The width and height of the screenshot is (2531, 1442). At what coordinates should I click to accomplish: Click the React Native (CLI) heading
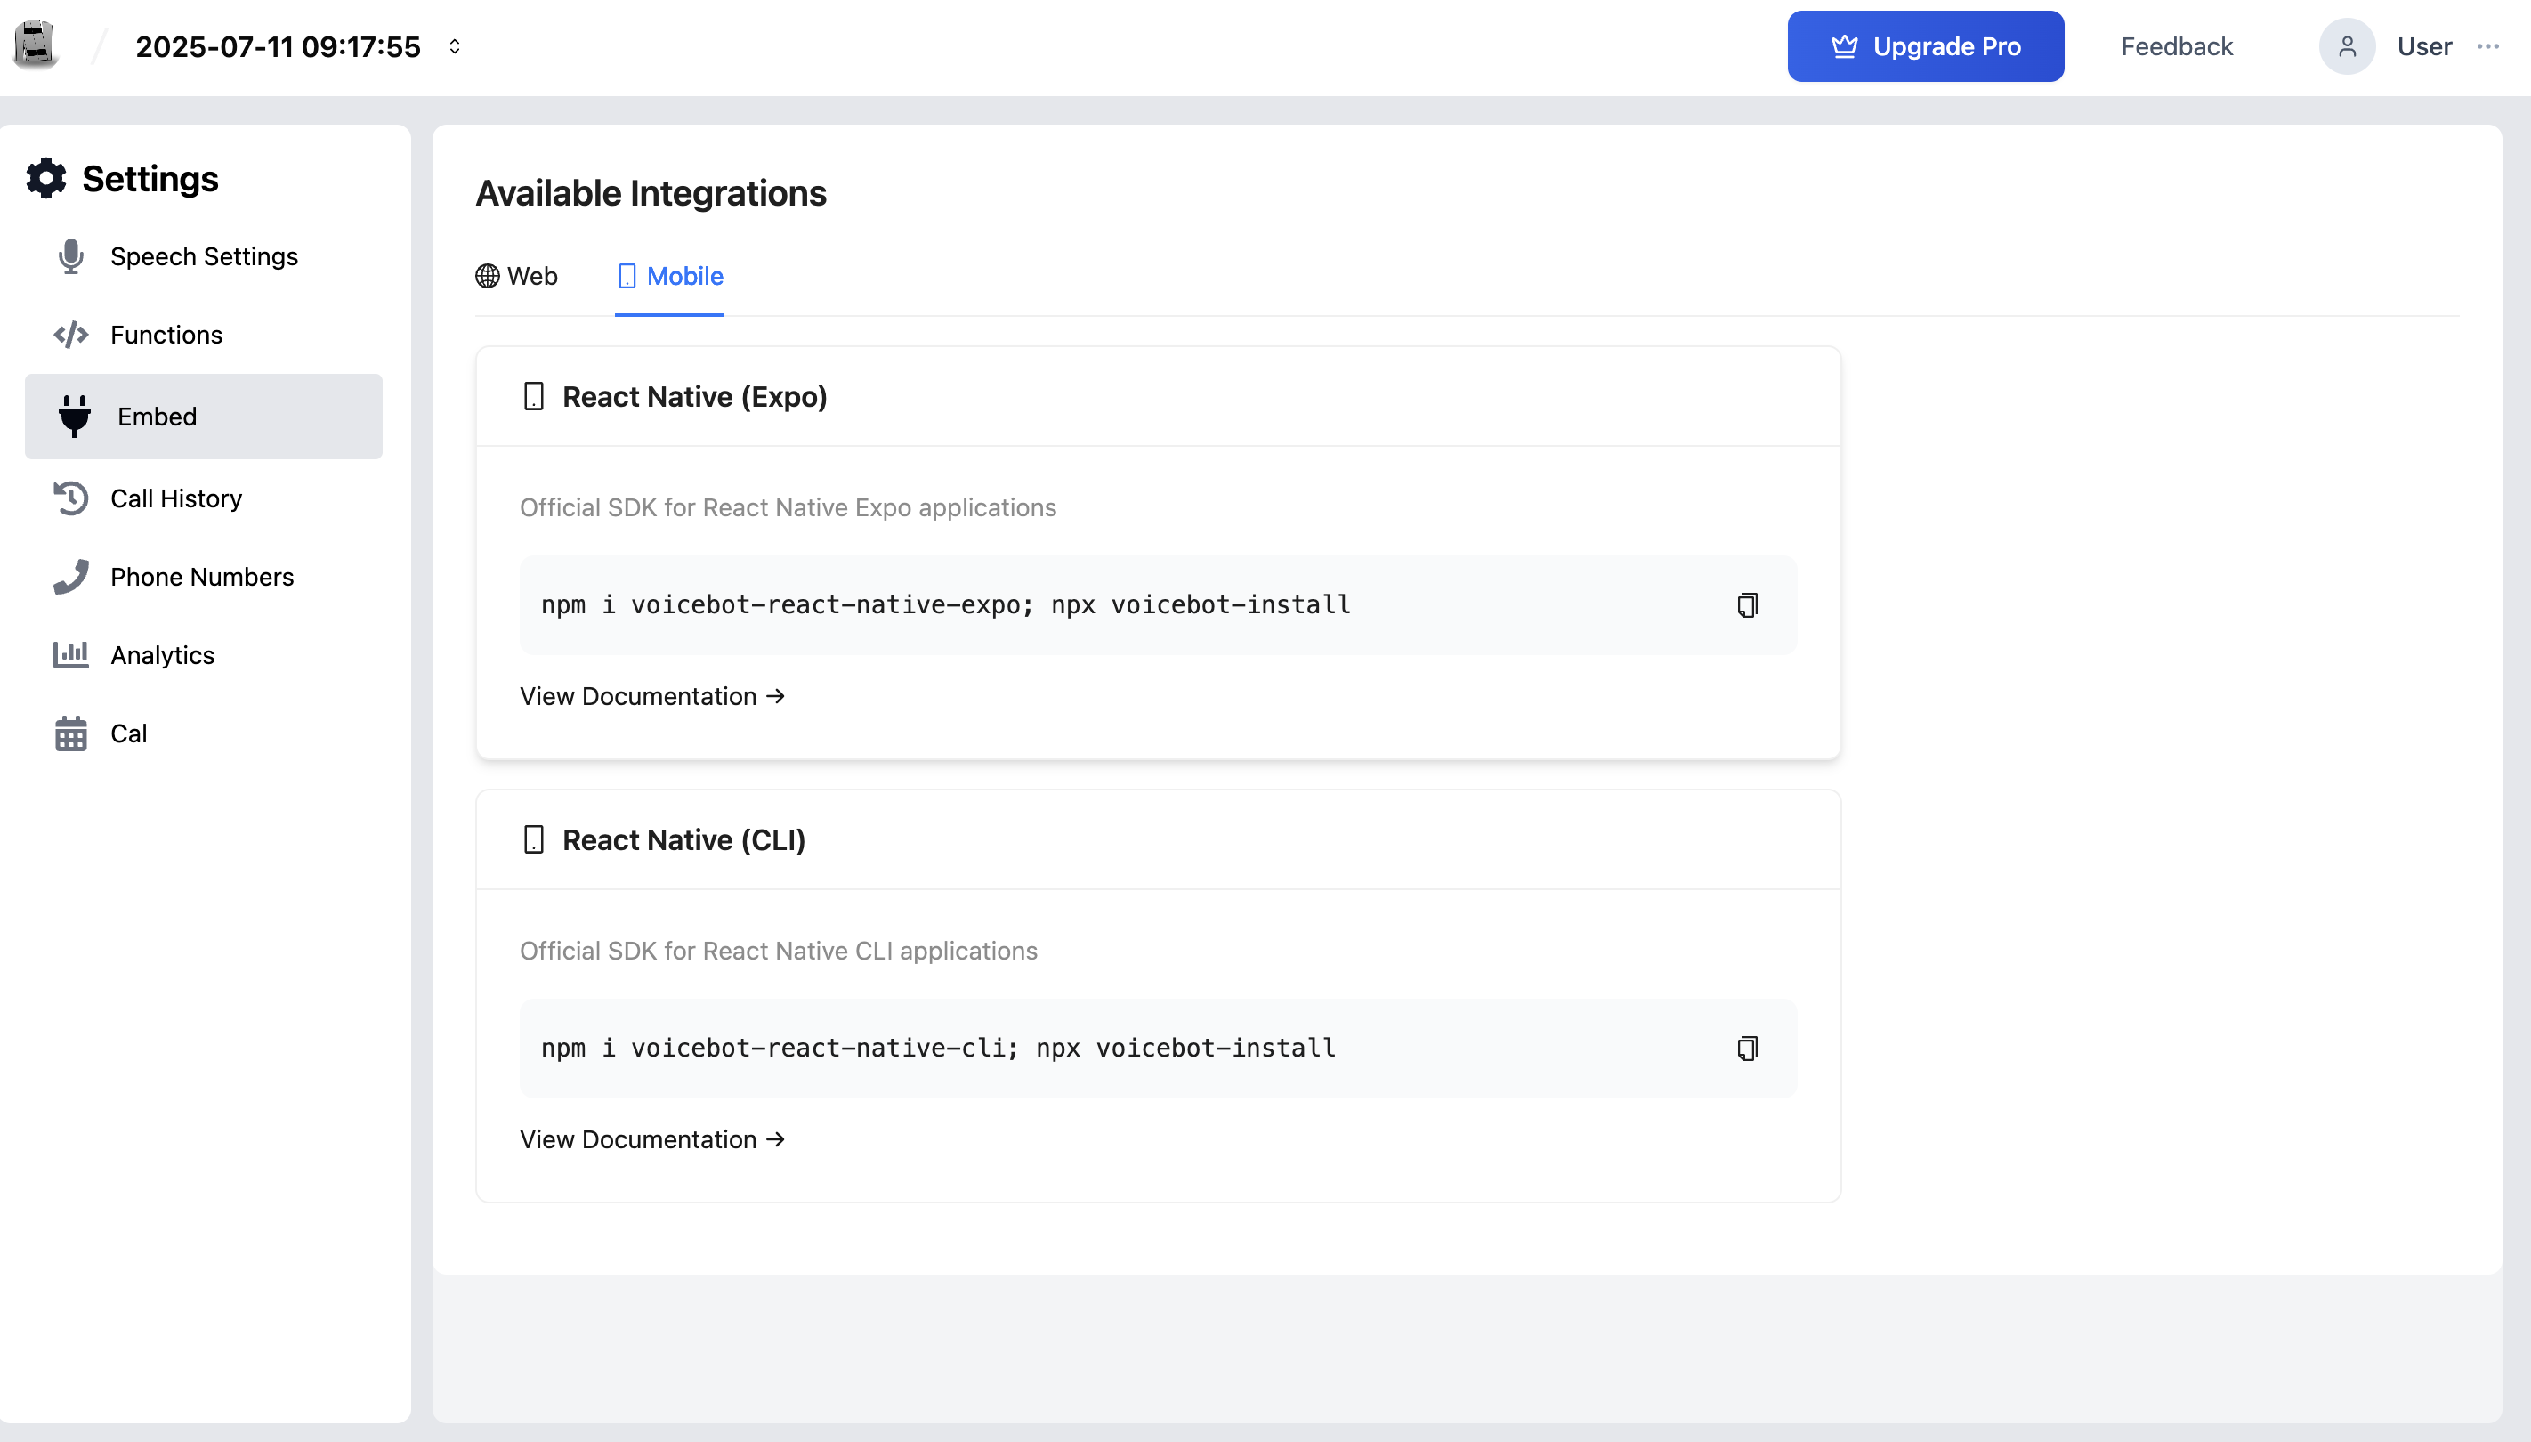684,840
